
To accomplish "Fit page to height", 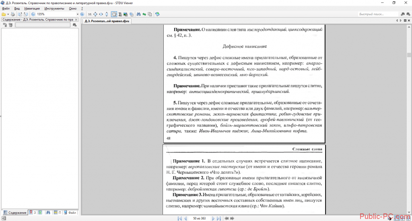I will point(107,14).
